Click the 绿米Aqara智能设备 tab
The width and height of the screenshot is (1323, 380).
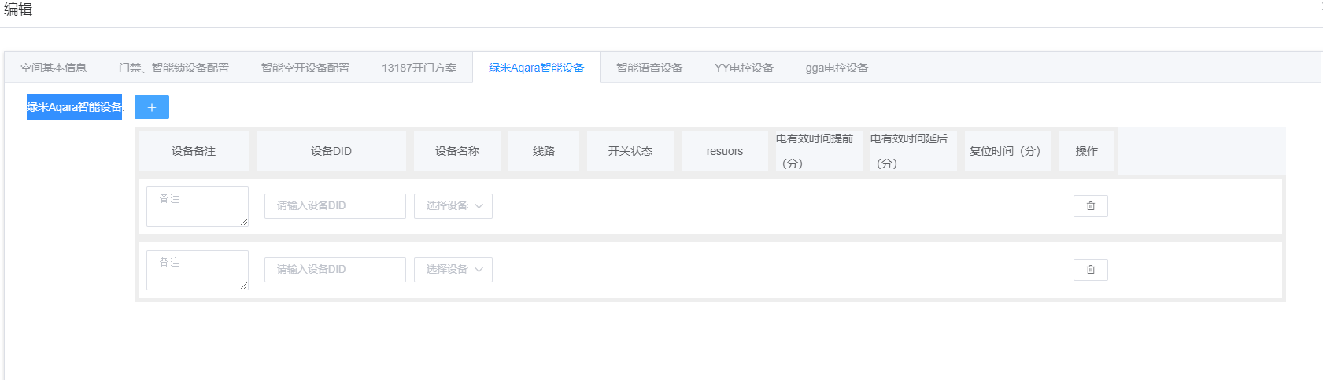tap(536, 68)
